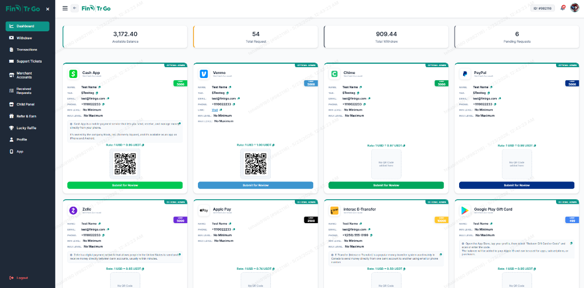This screenshot has height=288, width=584.
Task: Close the sidebar with the X icon
Action: pos(48,9)
